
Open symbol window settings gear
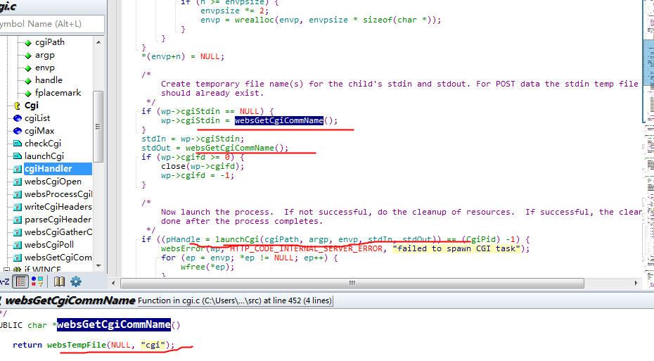(76, 281)
